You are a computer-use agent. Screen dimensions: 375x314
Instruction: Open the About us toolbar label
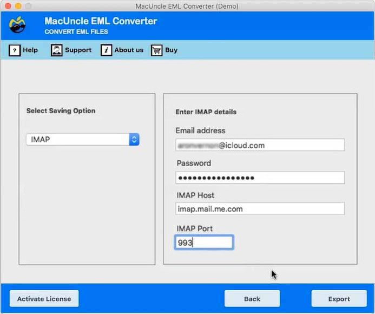click(129, 50)
